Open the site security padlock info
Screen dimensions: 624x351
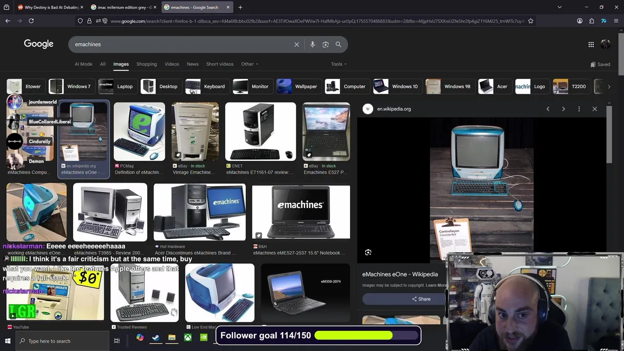pos(89,21)
